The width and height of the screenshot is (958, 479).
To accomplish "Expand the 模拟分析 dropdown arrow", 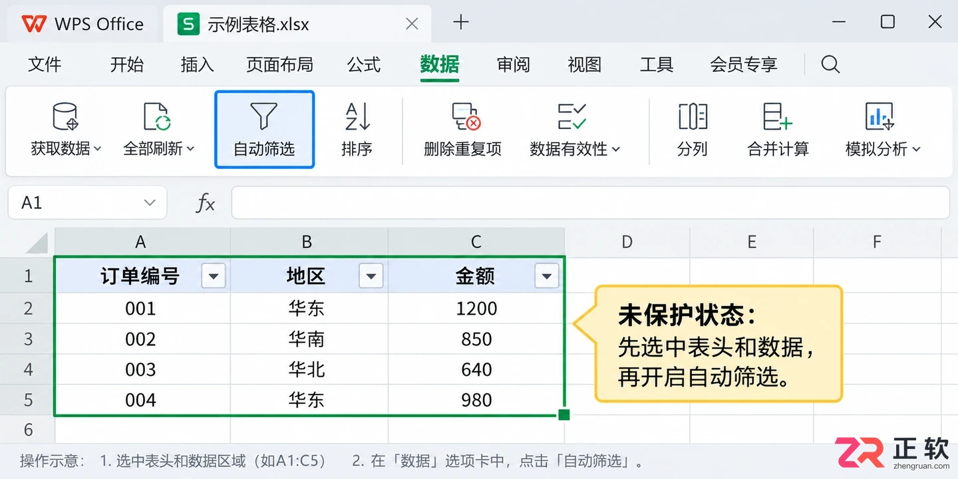I will [916, 149].
